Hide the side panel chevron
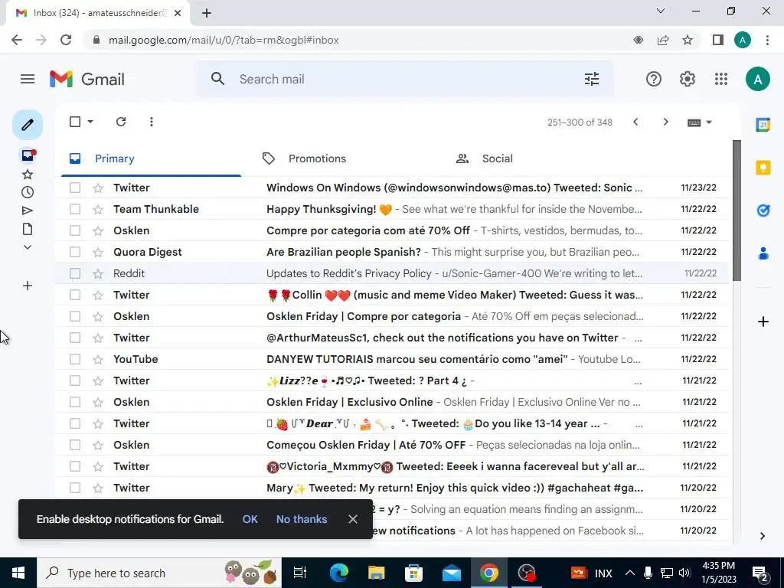 762,536
